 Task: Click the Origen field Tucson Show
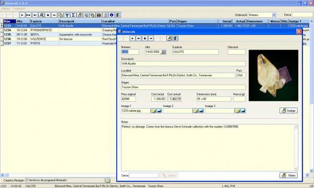(x=183, y=87)
